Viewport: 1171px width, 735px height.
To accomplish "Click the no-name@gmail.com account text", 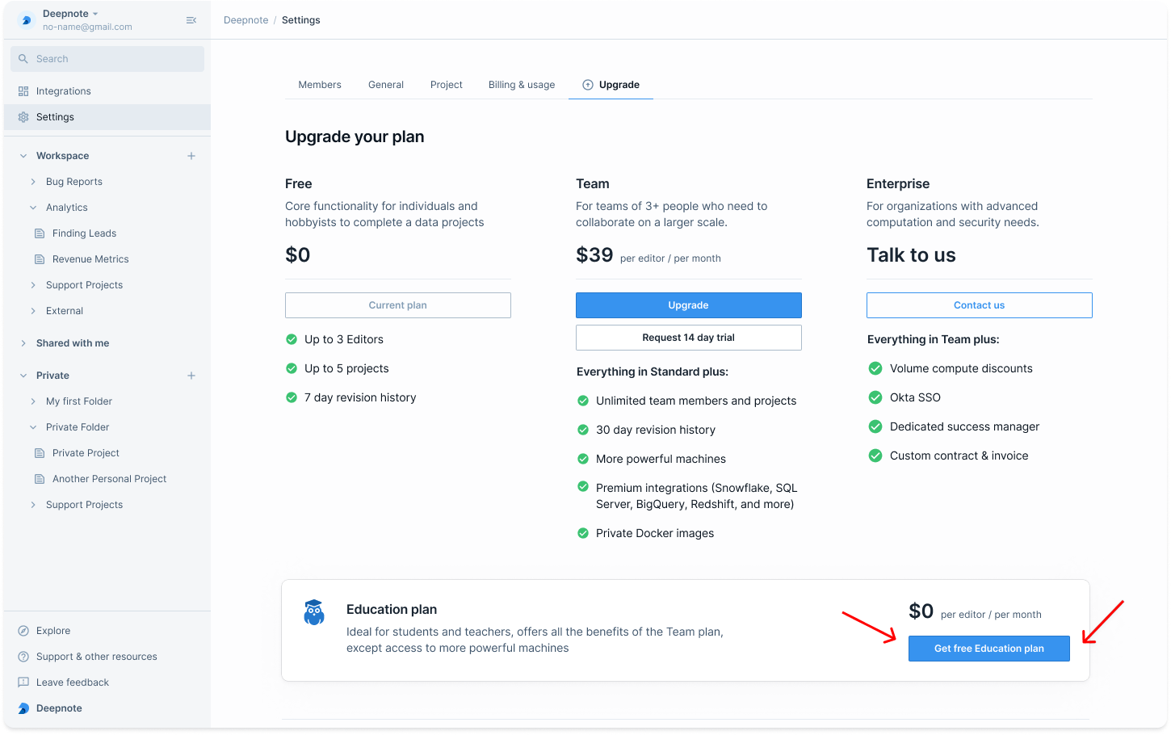I will pyautogui.click(x=87, y=27).
